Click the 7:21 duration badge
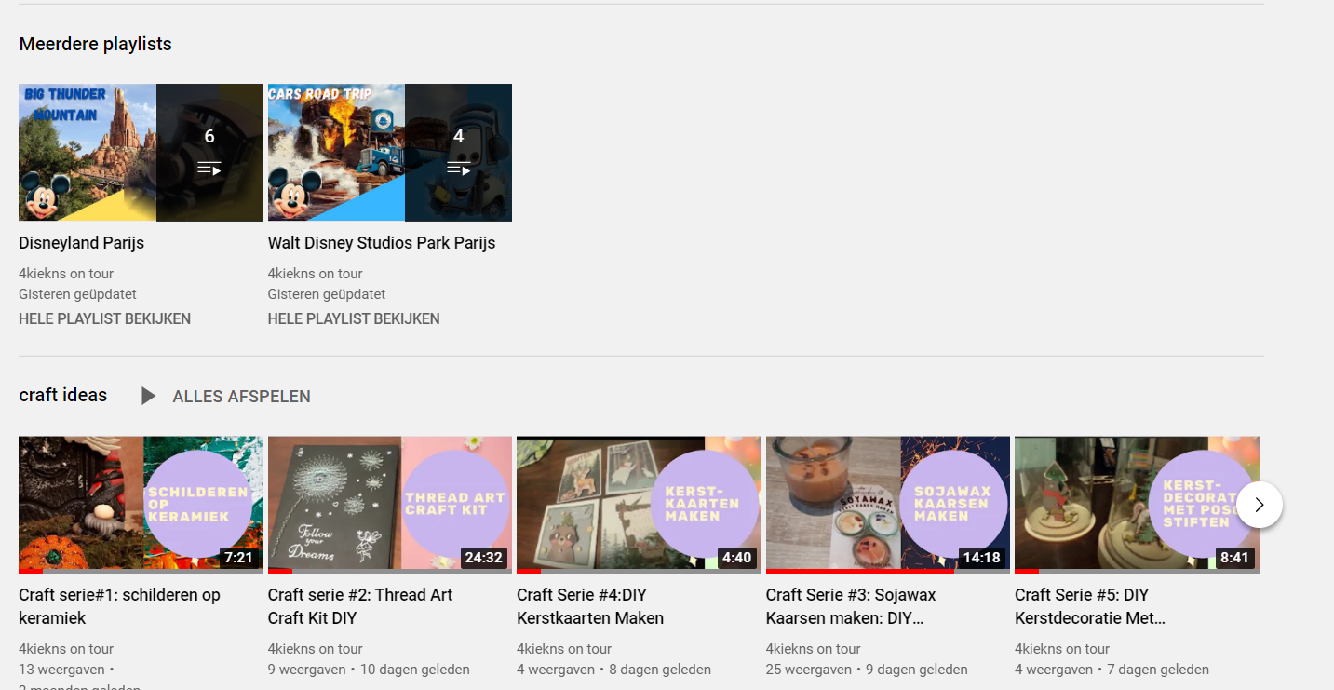 tap(238, 558)
